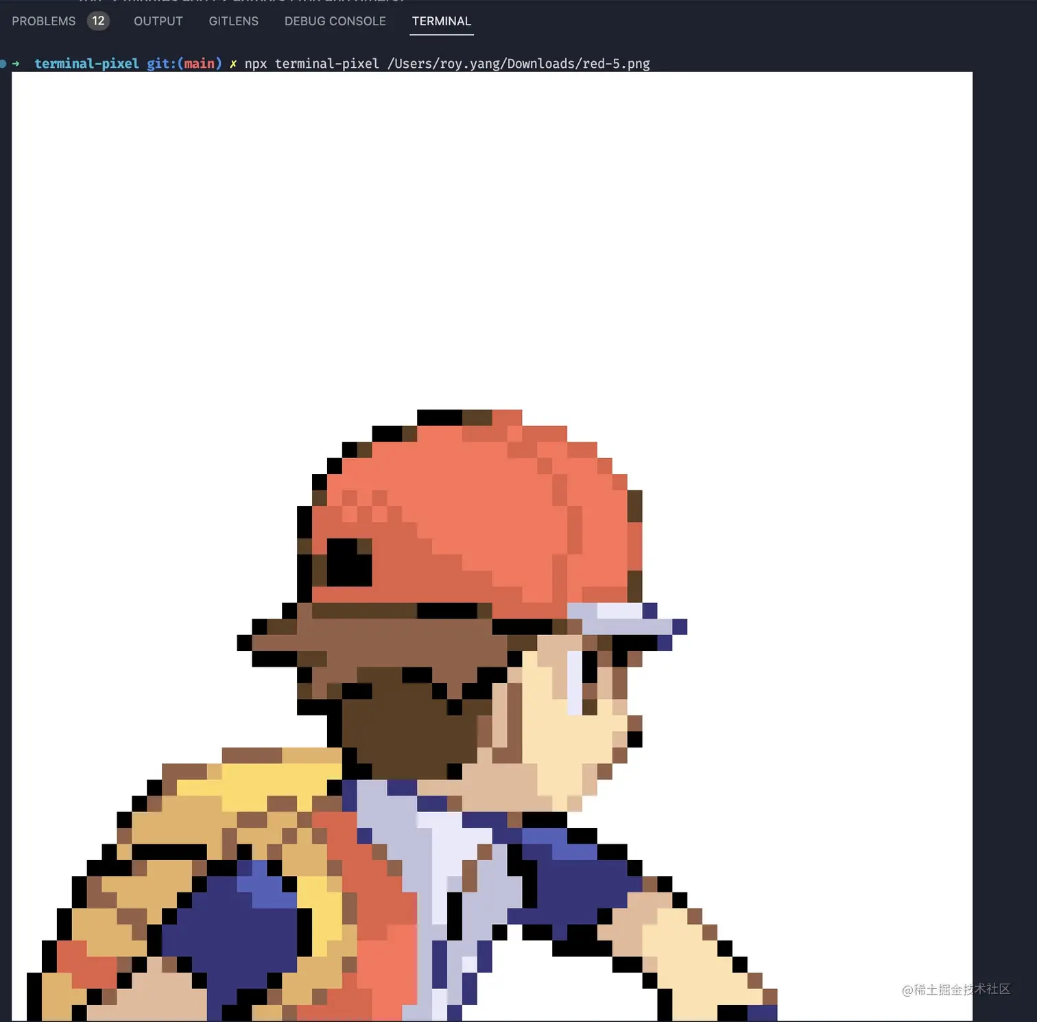Click the problems count badge 12

click(98, 21)
